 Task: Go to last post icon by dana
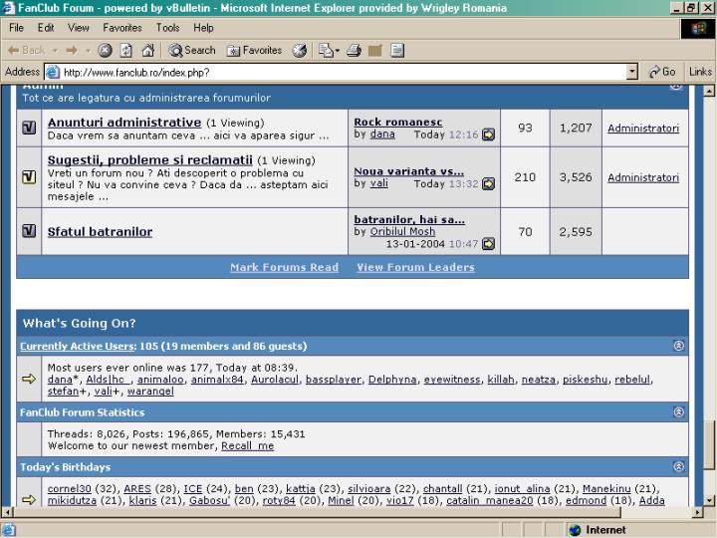[x=488, y=134]
